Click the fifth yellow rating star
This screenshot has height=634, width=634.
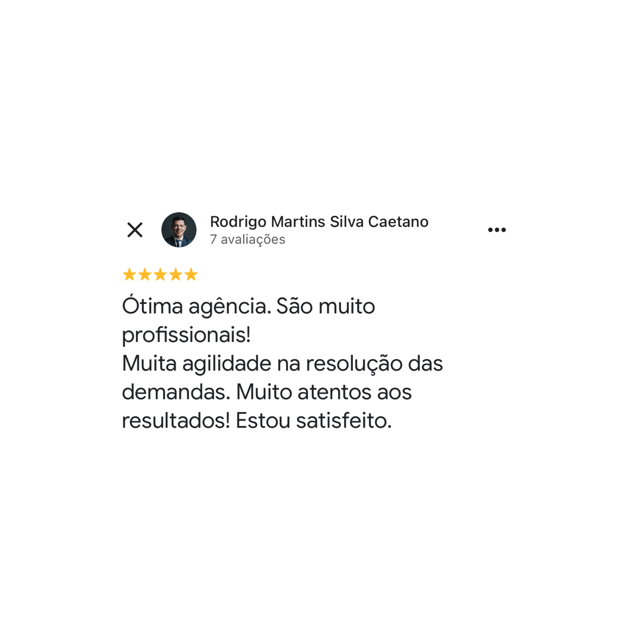(x=191, y=274)
